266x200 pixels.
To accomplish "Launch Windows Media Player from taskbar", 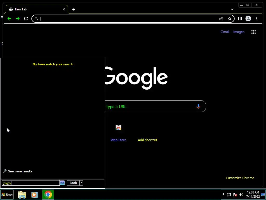I will (x=35, y=195).
